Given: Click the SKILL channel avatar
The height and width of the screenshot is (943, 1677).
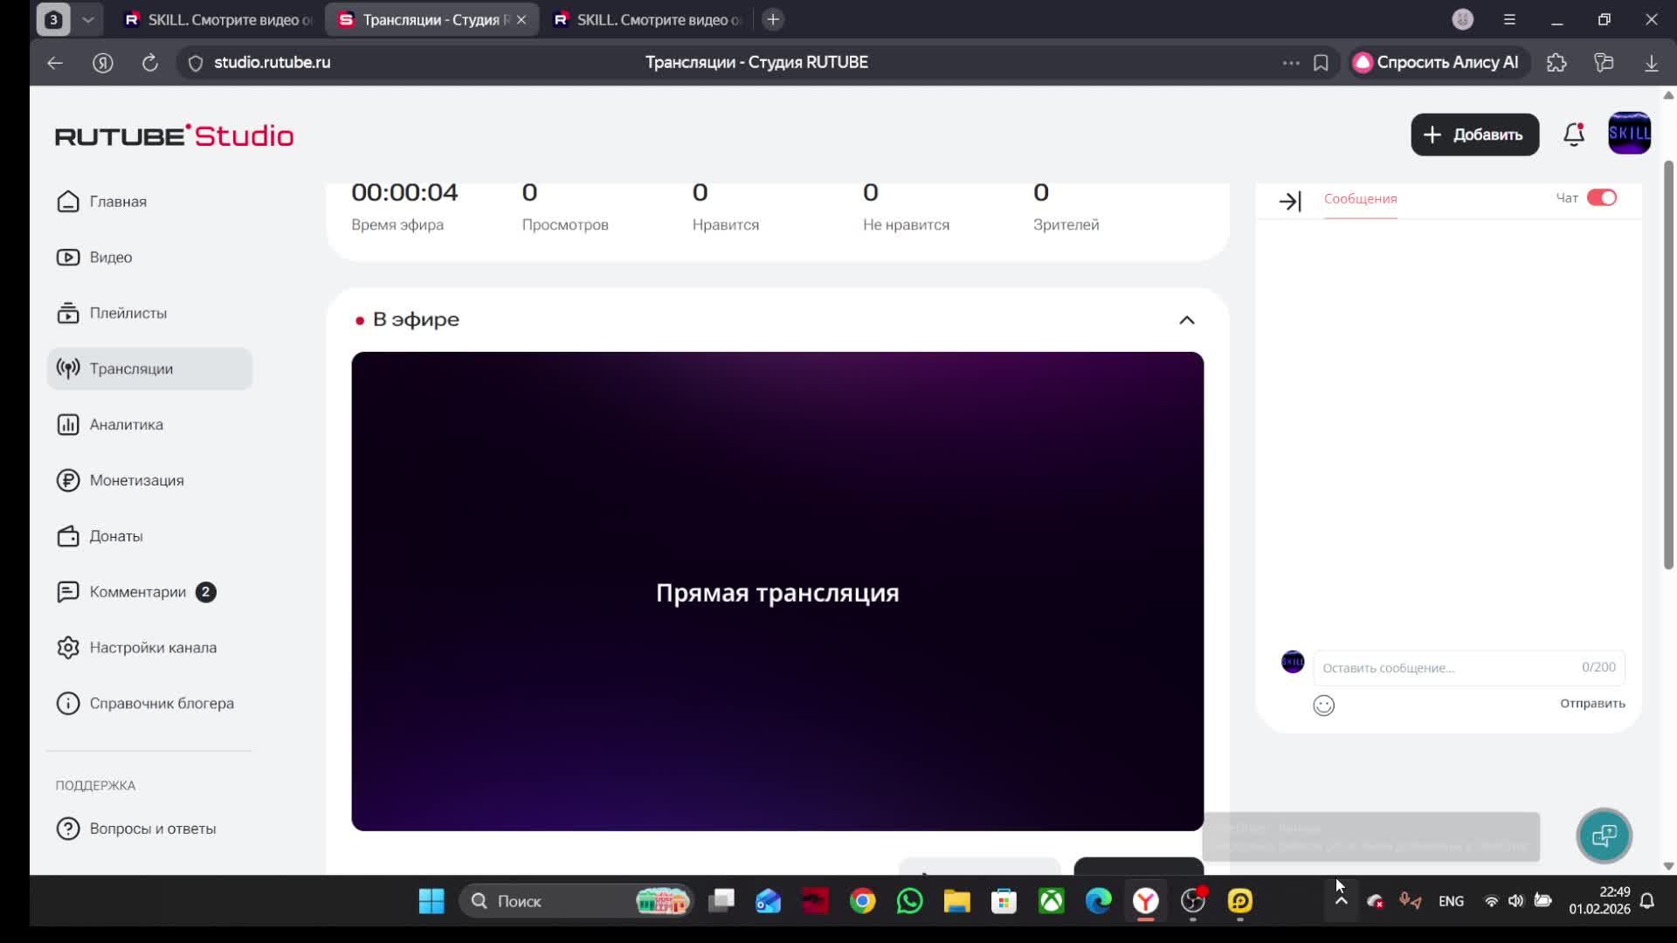Looking at the screenshot, I should 1629,134.
